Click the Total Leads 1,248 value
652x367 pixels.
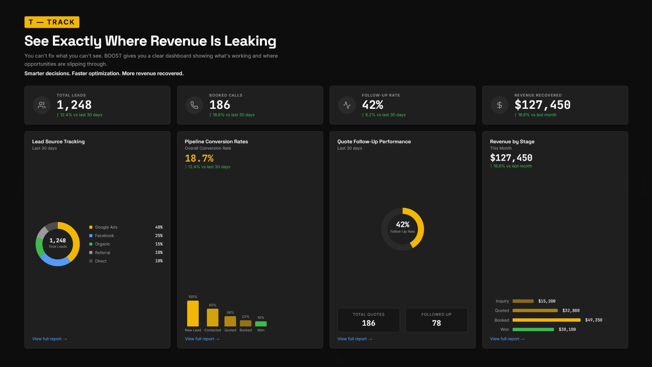(x=74, y=105)
